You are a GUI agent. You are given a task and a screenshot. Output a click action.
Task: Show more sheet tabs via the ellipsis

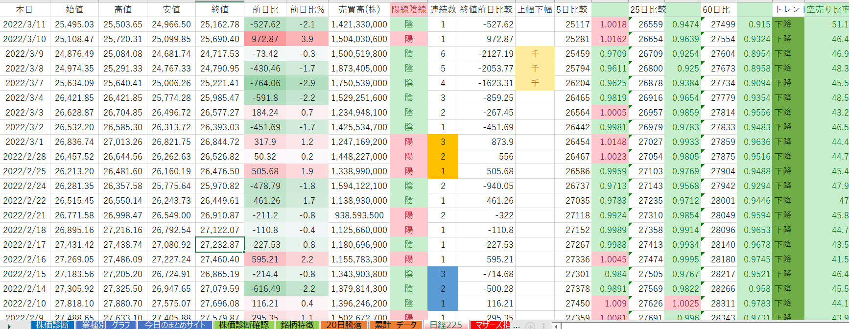(516, 325)
